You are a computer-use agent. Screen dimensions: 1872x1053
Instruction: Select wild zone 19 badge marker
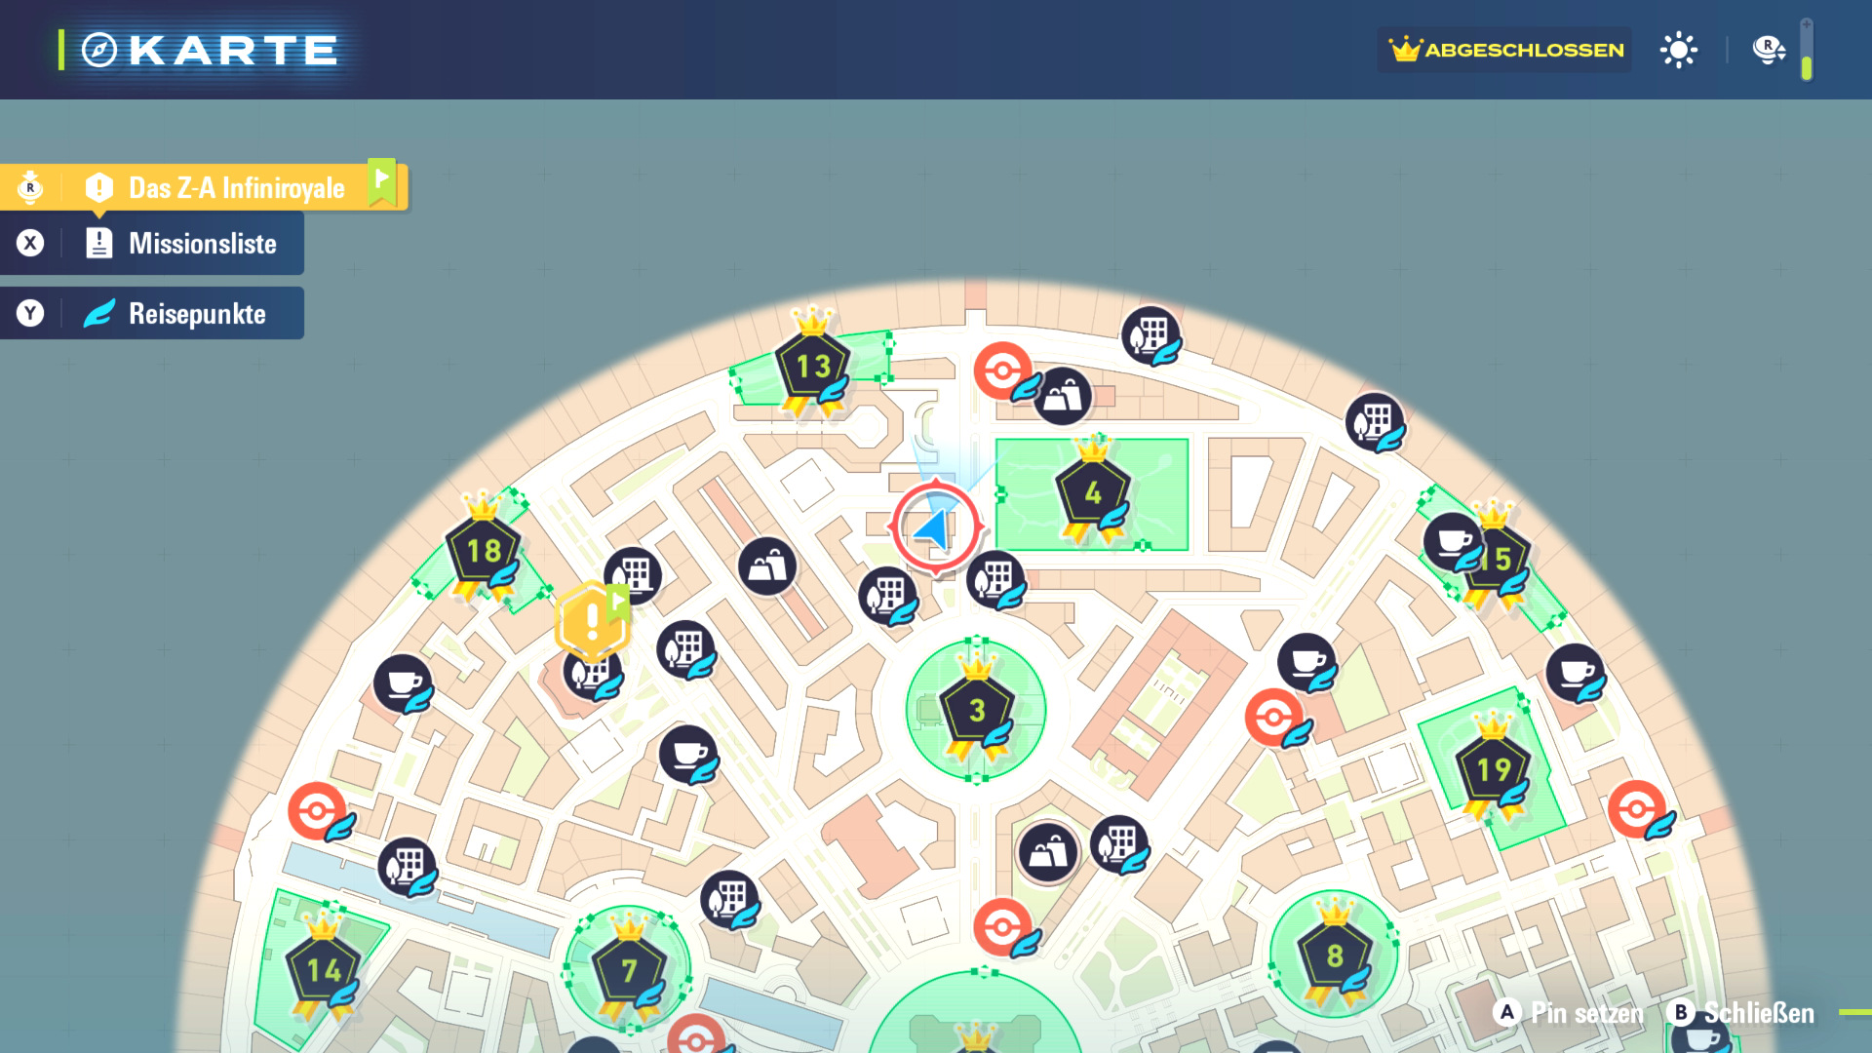click(1493, 770)
